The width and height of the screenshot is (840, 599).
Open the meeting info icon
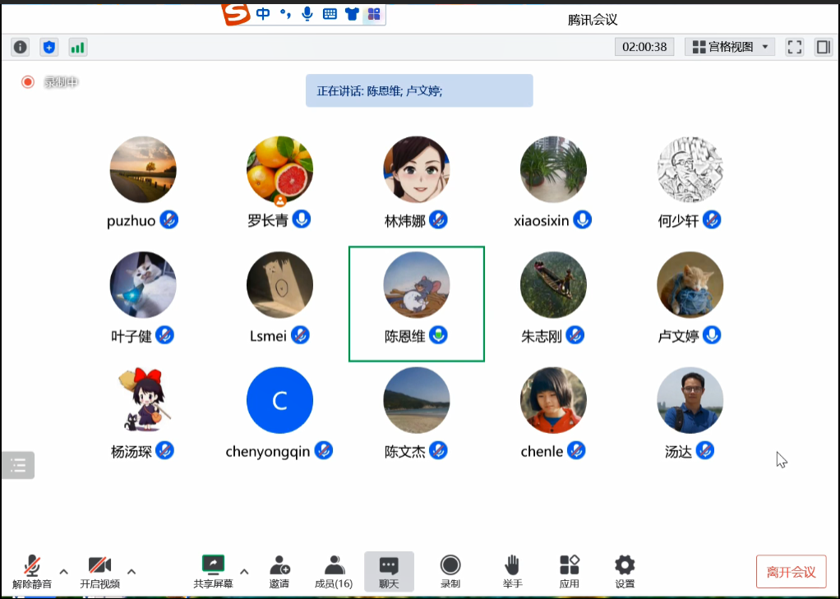[21, 48]
